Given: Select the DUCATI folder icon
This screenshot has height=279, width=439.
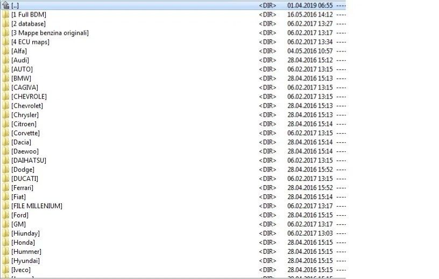Looking at the screenshot, I should click(5, 179).
